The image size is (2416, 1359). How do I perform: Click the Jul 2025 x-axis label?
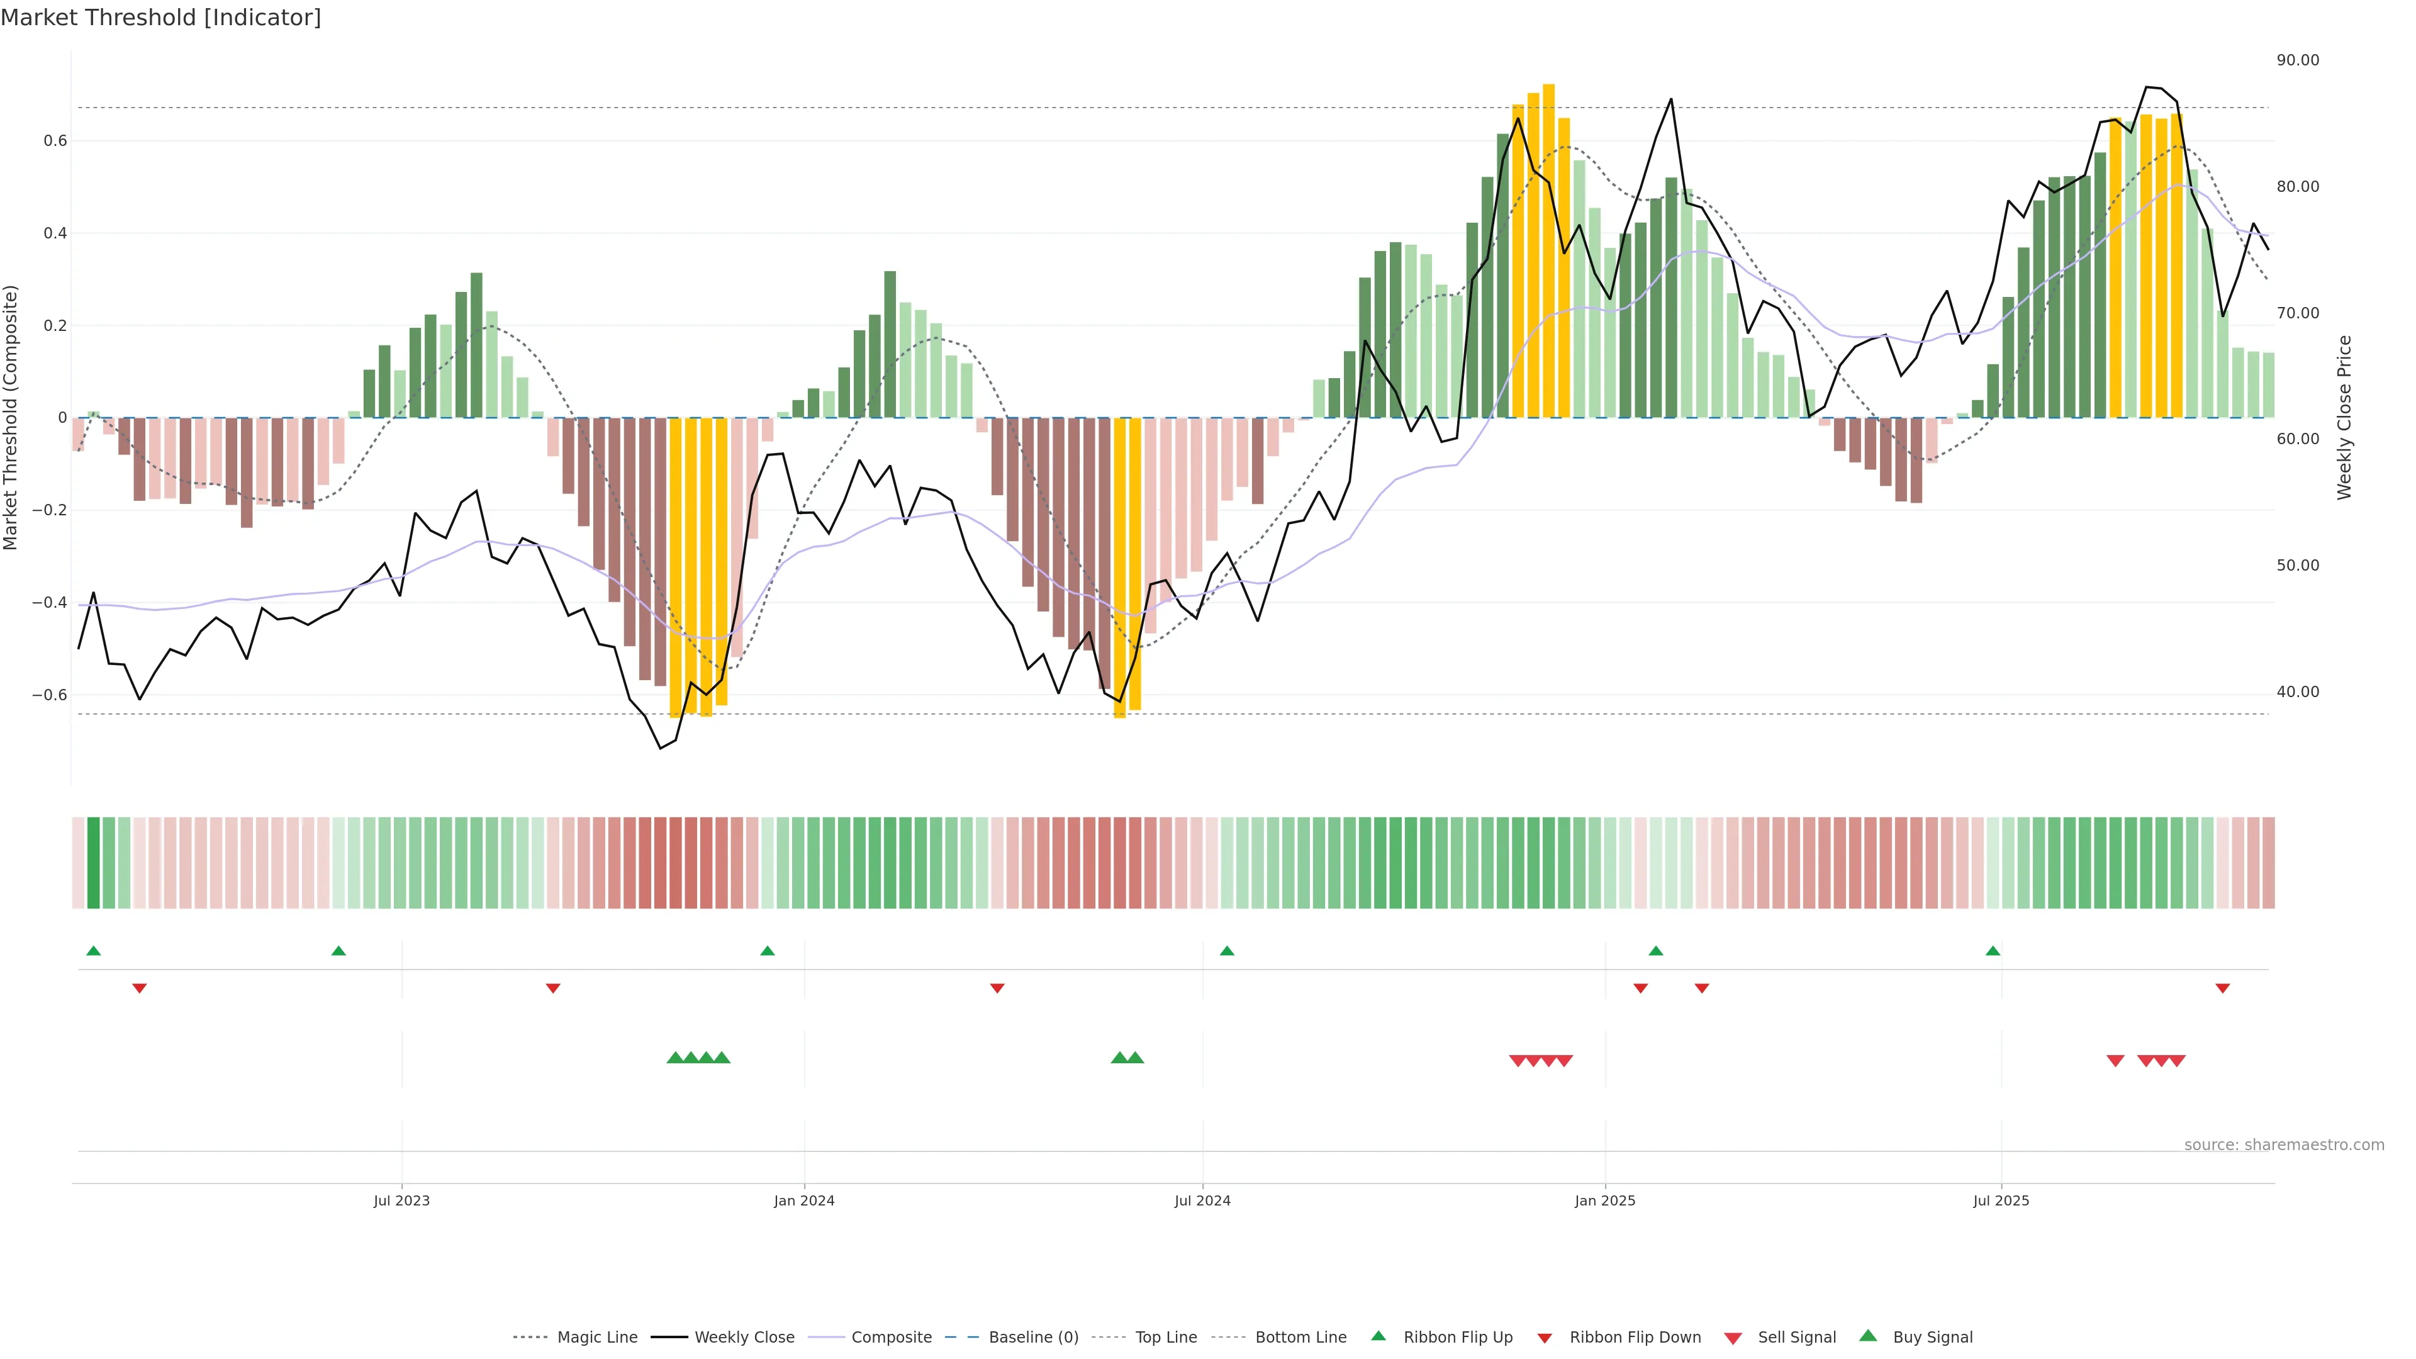click(2001, 1200)
